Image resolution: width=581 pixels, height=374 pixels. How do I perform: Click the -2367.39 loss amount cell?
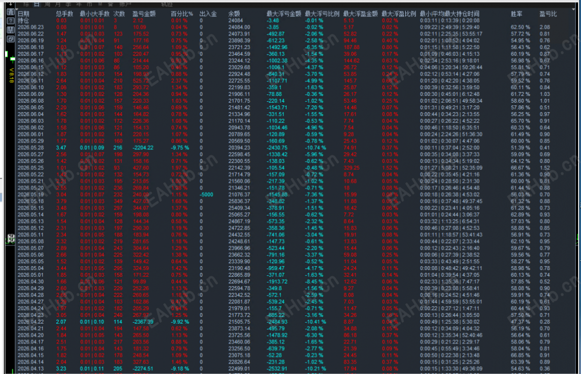pos(143,321)
